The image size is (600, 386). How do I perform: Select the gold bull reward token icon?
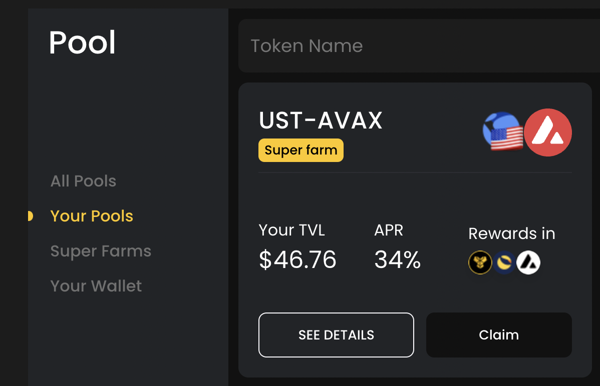(480, 262)
